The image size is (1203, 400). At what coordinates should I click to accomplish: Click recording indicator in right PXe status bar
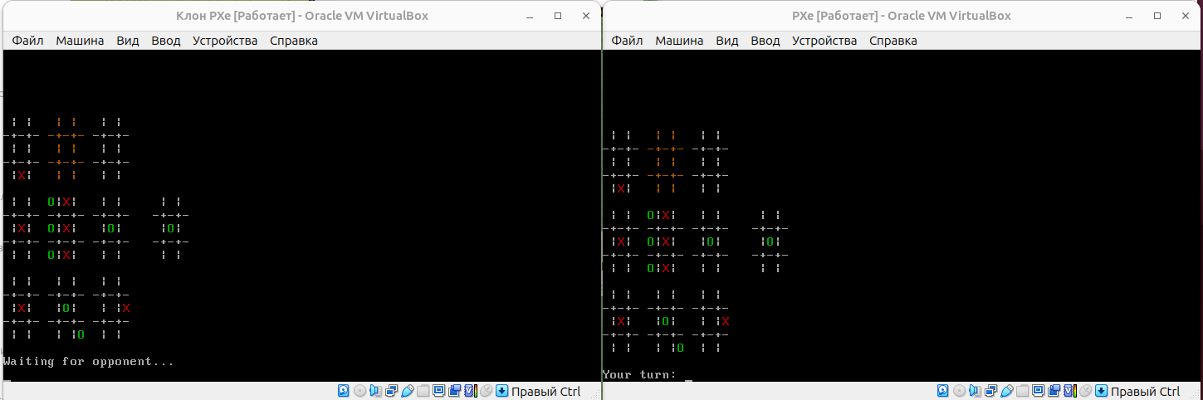[1054, 391]
